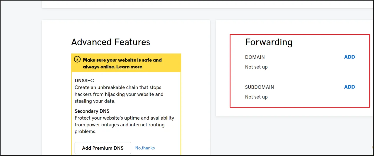
Task: Click "Not set up" status under DOMAIN
Action: click(x=256, y=67)
